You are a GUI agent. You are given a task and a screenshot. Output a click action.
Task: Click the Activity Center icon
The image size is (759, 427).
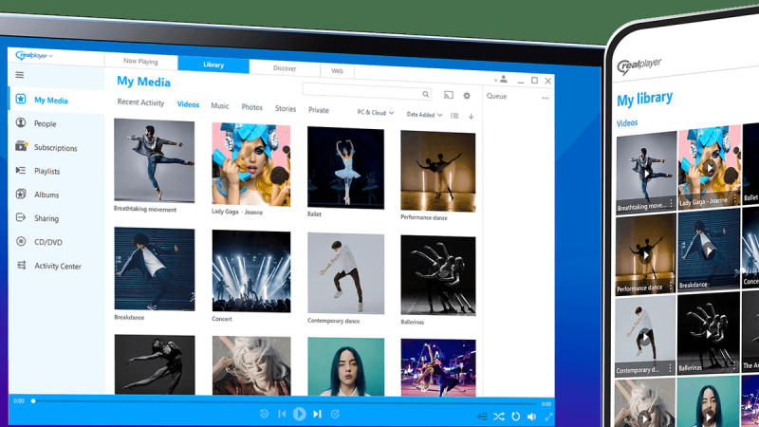pyautogui.click(x=21, y=265)
